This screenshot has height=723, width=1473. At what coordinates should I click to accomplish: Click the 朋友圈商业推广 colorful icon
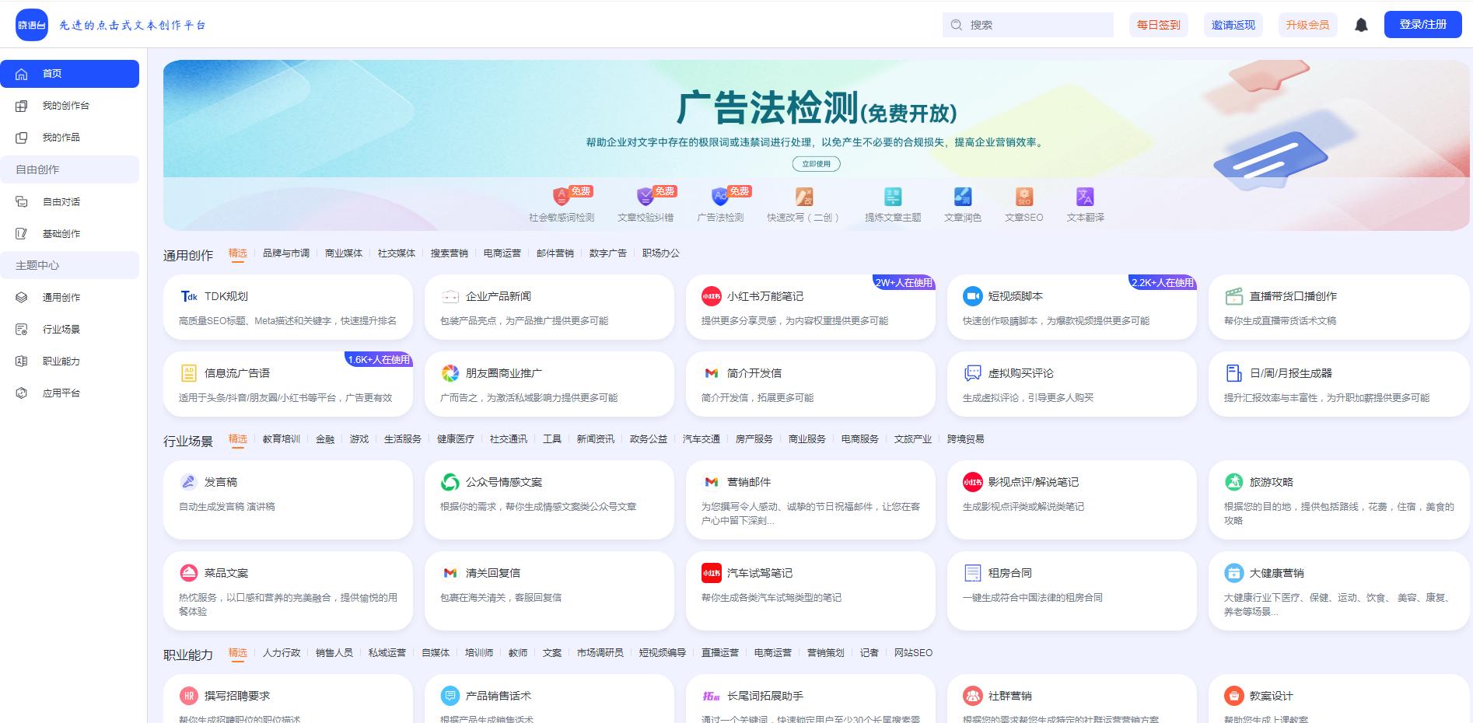pos(450,373)
